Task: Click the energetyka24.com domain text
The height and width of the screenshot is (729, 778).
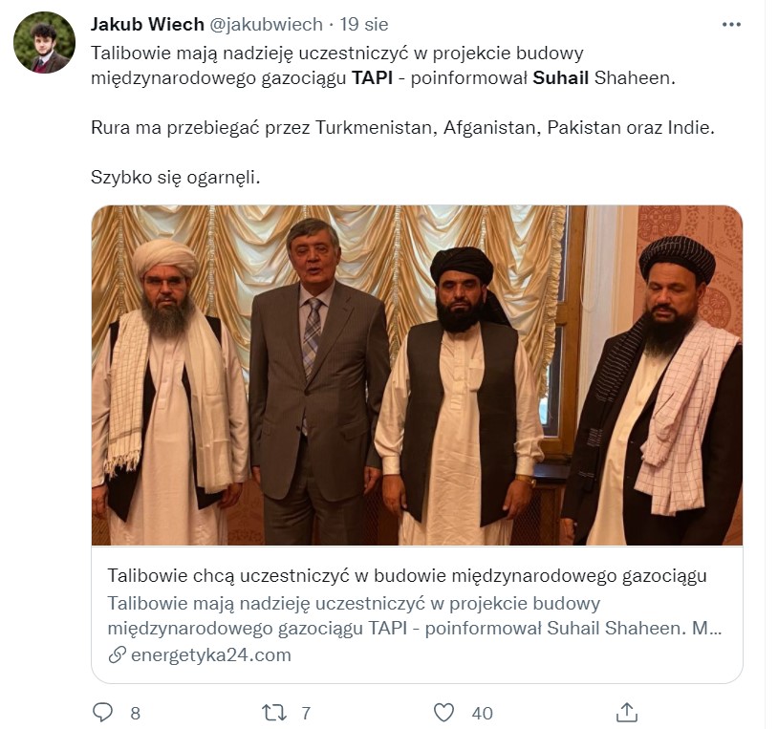Action: pos(211,654)
